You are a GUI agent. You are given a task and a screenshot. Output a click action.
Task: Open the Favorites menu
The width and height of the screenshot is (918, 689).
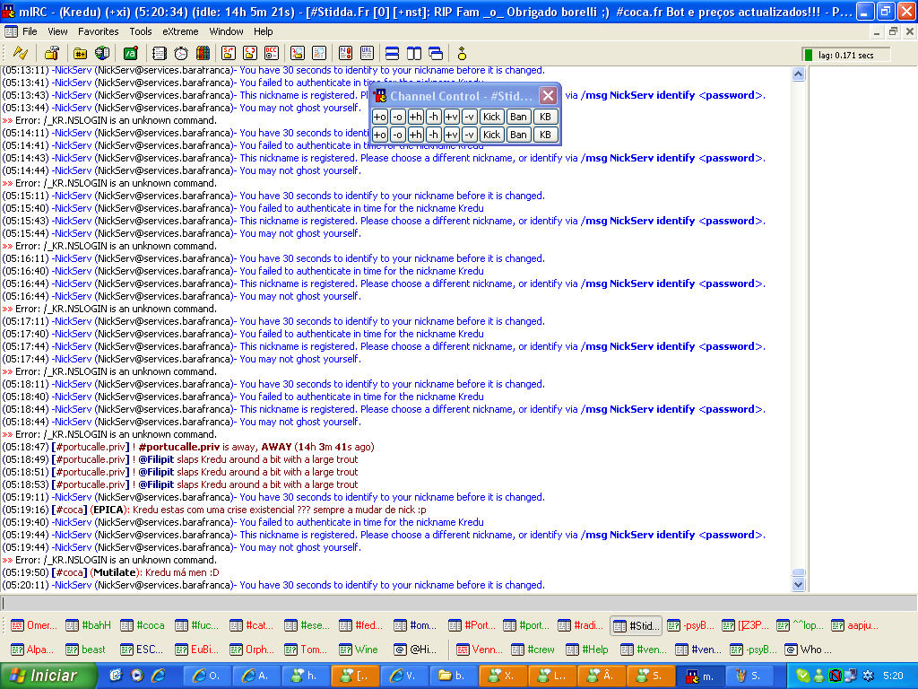pyautogui.click(x=98, y=31)
